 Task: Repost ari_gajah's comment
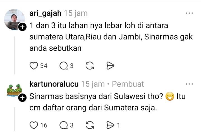click(x=90, y=66)
